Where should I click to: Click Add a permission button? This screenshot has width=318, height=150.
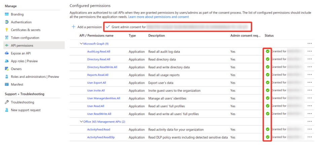pos(87,27)
